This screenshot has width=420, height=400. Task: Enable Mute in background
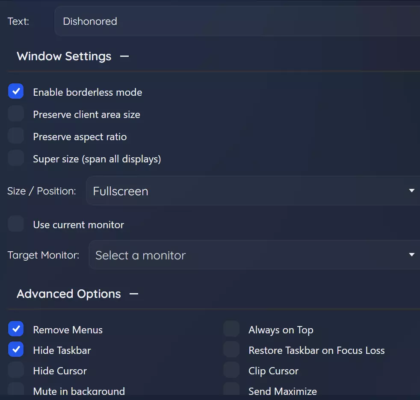click(x=16, y=390)
